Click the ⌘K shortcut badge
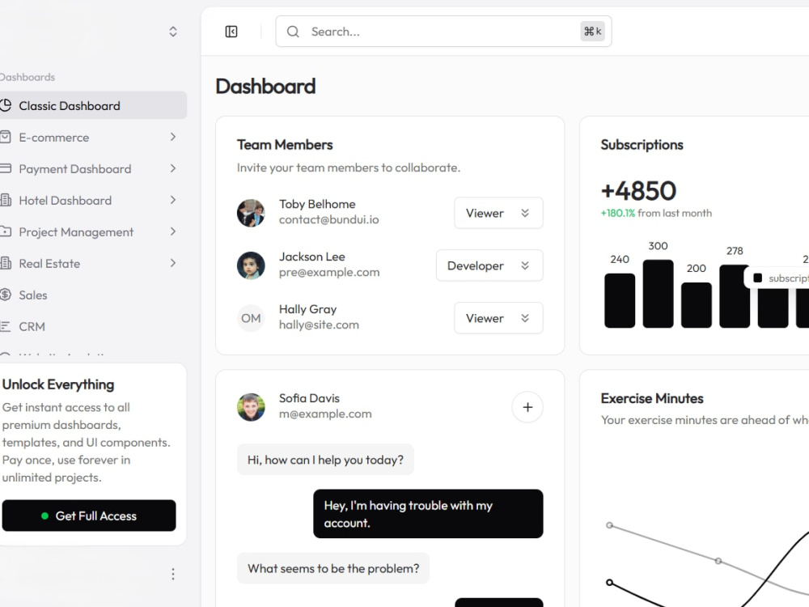The image size is (809, 607). point(592,32)
